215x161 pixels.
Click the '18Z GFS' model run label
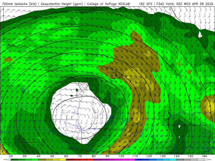coord(145,4)
